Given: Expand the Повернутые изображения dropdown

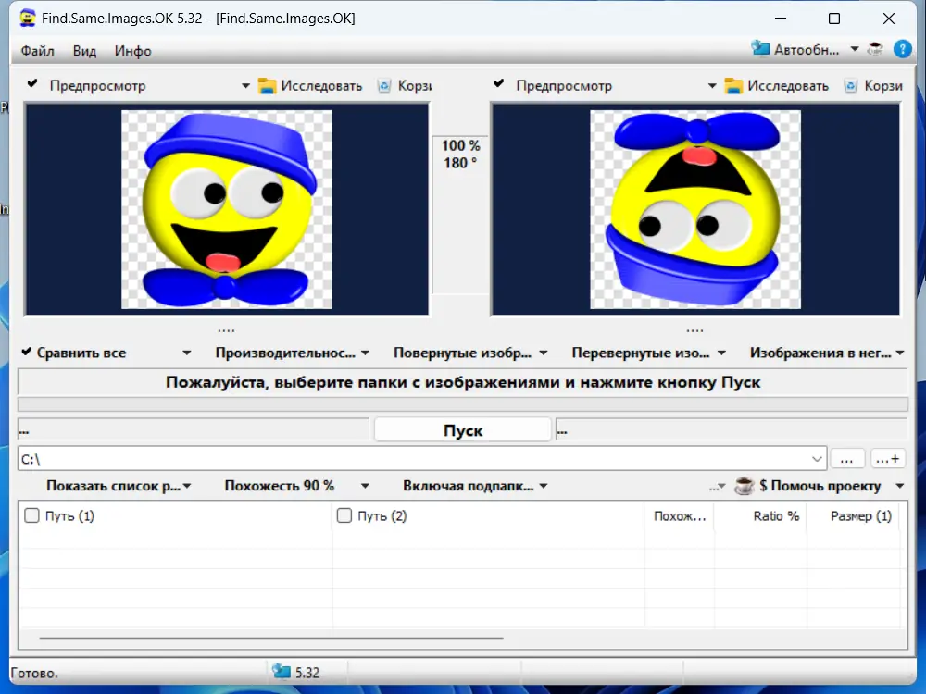Looking at the screenshot, I should point(469,352).
